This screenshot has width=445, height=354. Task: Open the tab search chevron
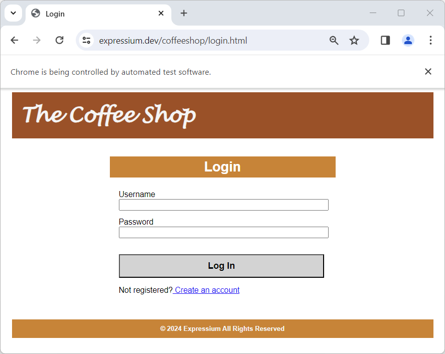[x=13, y=13]
